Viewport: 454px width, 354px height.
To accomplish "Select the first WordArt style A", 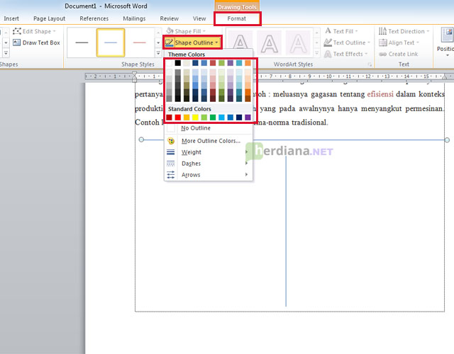I will (x=240, y=42).
